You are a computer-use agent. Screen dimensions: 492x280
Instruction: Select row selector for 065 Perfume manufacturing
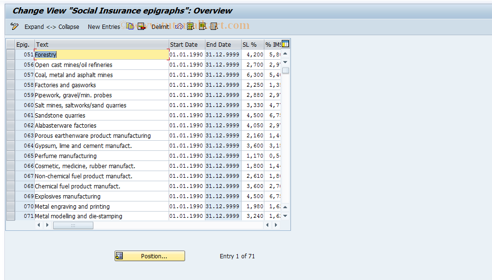[11, 156]
